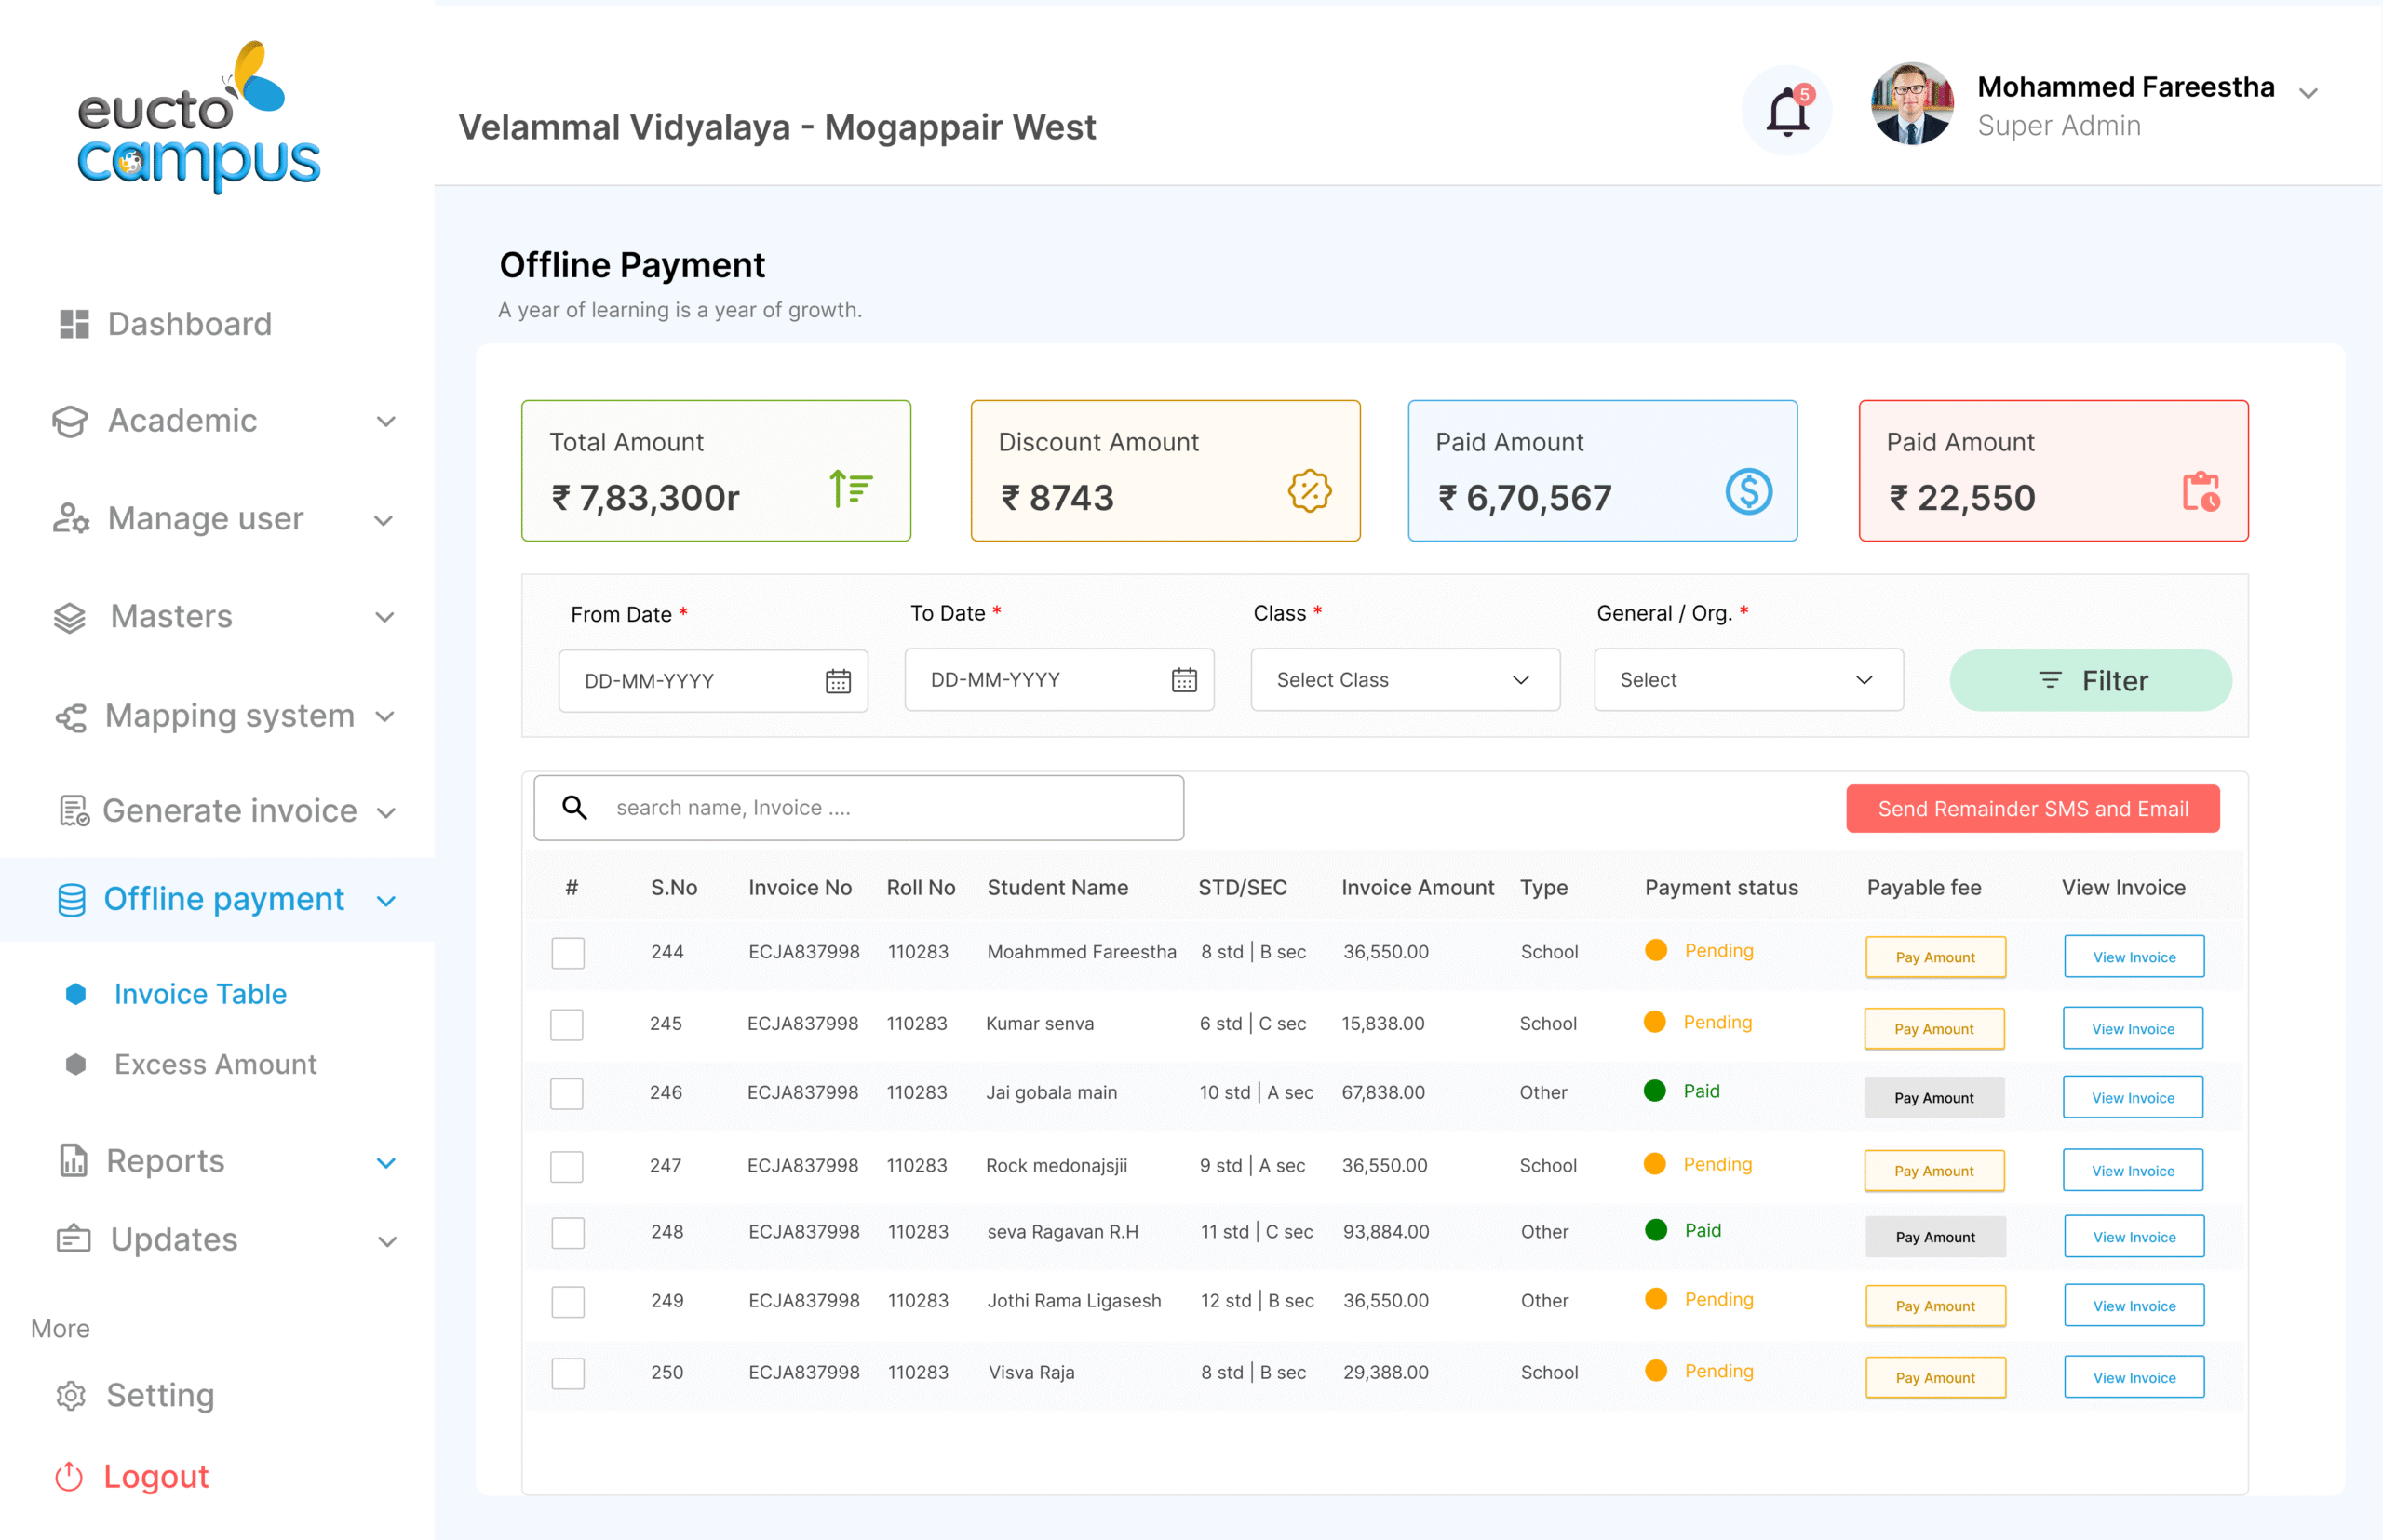Click the eucto campus logo
Viewport: 2383px width, 1540px height.
pyautogui.click(x=199, y=116)
